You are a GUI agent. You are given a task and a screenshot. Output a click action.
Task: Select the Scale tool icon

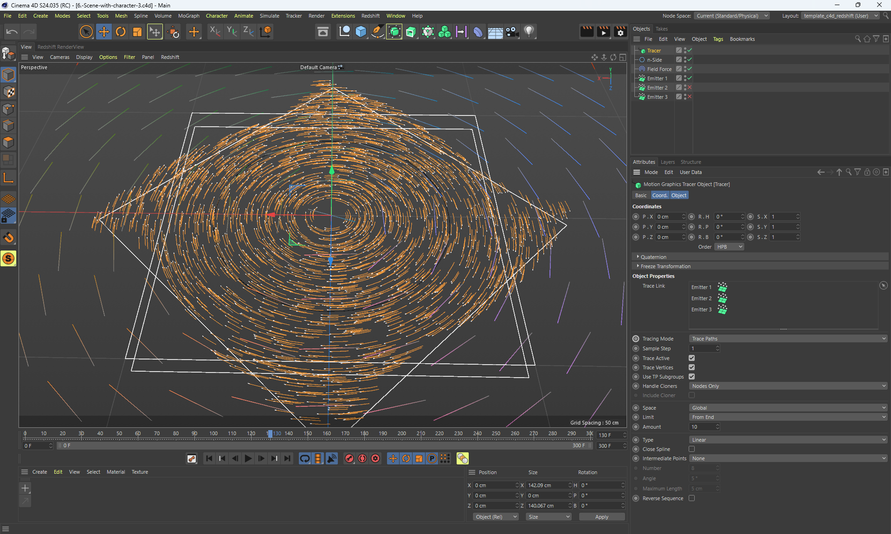[x=137, y=32]
